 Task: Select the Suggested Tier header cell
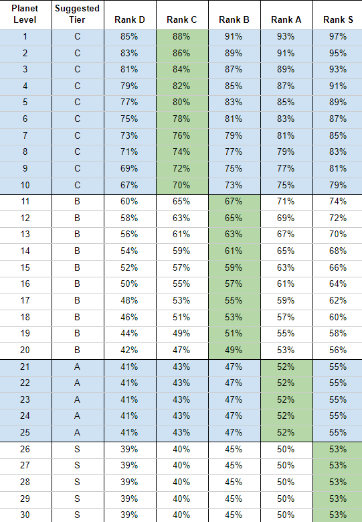(x=78, y=14)
